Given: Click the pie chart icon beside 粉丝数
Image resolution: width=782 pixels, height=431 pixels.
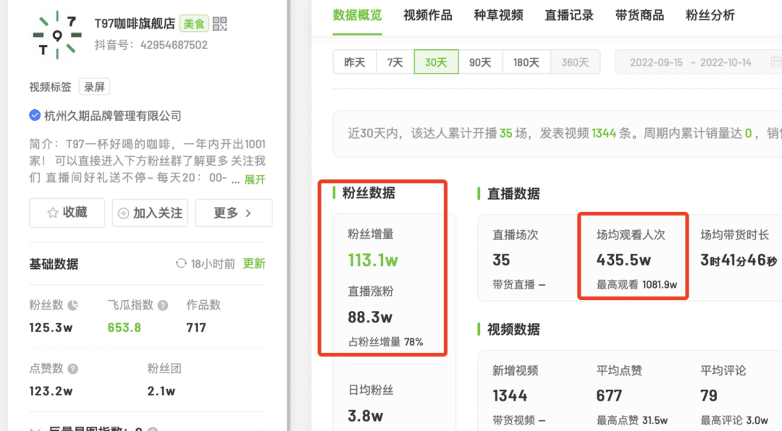Looking at the screenshot, I should 73,305.
